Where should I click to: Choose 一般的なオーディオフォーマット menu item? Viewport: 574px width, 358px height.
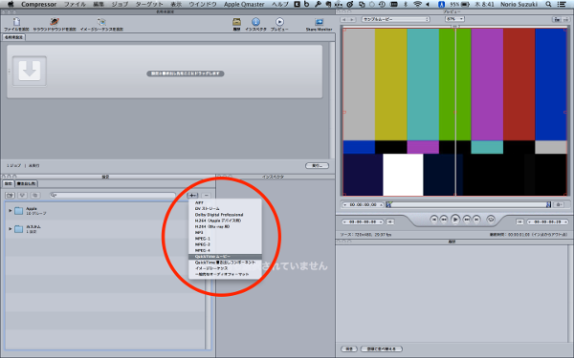pyautogui.click(x=225, y=274)
